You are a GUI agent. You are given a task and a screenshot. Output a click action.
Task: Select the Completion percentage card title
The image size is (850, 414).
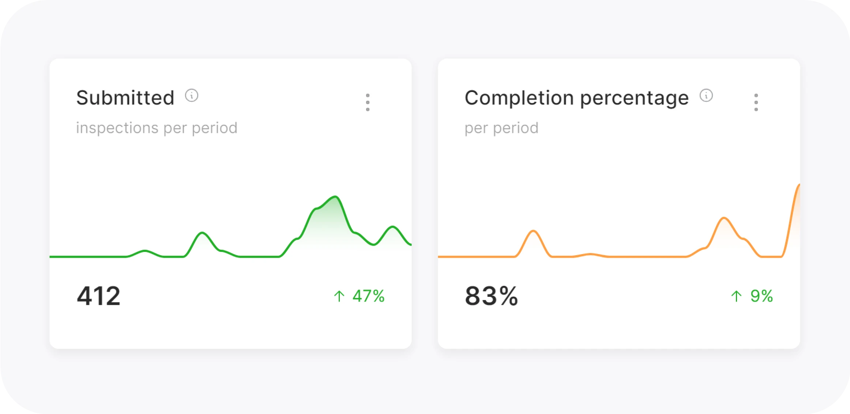tap(576, 97)
